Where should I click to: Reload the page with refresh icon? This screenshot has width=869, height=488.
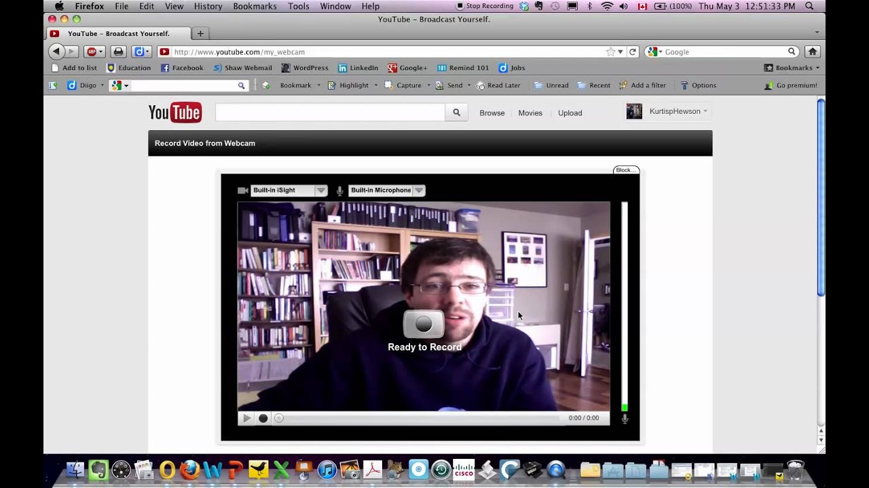coord(633,52)
